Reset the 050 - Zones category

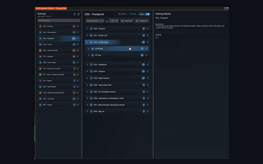pyautogui.click(x=78, y=45)
